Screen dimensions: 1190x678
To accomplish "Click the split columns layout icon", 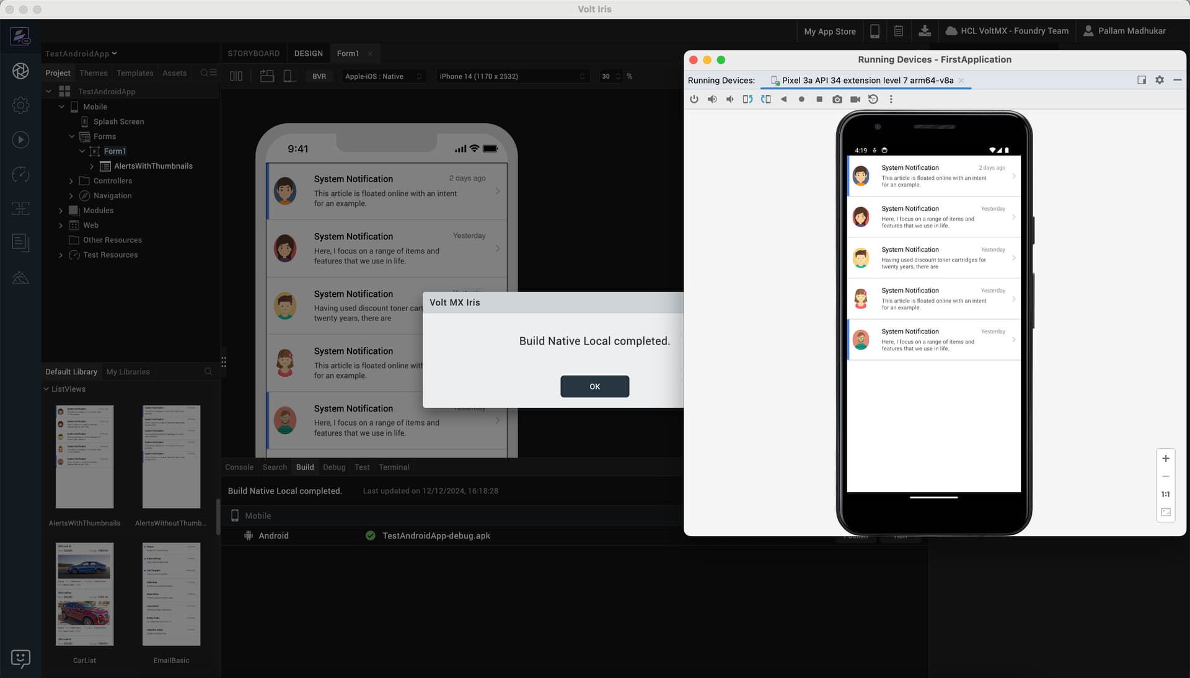I will point(236,76).
